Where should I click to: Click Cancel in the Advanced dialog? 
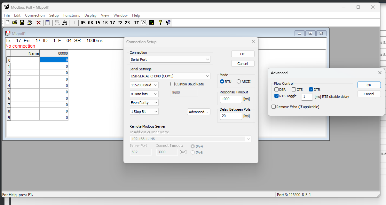pos(369,94)
